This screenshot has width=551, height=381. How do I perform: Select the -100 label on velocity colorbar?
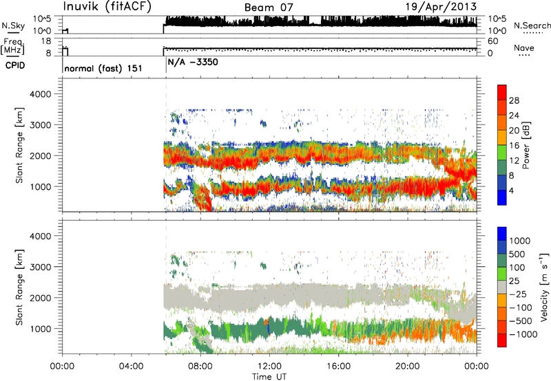pyautogui.click(x=521, y=307)
